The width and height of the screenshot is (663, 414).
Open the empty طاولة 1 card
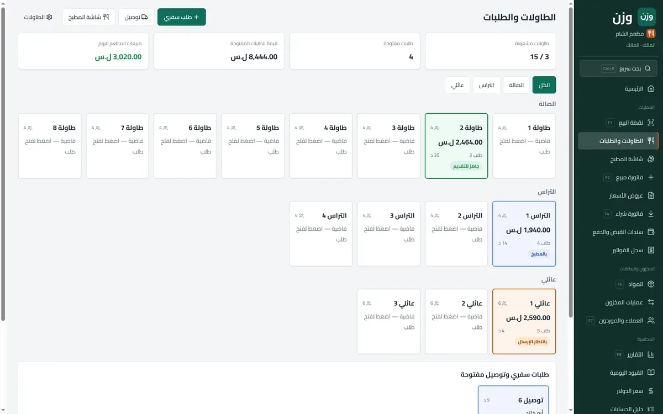click(x=524, y=146)
